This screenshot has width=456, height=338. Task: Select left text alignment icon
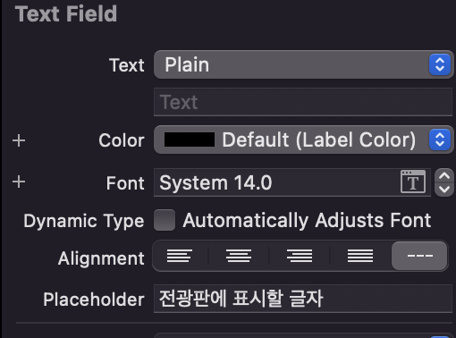click(180, 256)
